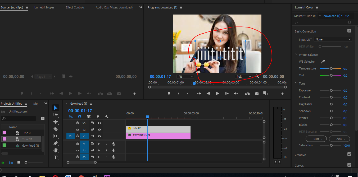The width and height of the screenshot is (358, 177).
Task: Mute audio track A1
Action: [99, 144]
